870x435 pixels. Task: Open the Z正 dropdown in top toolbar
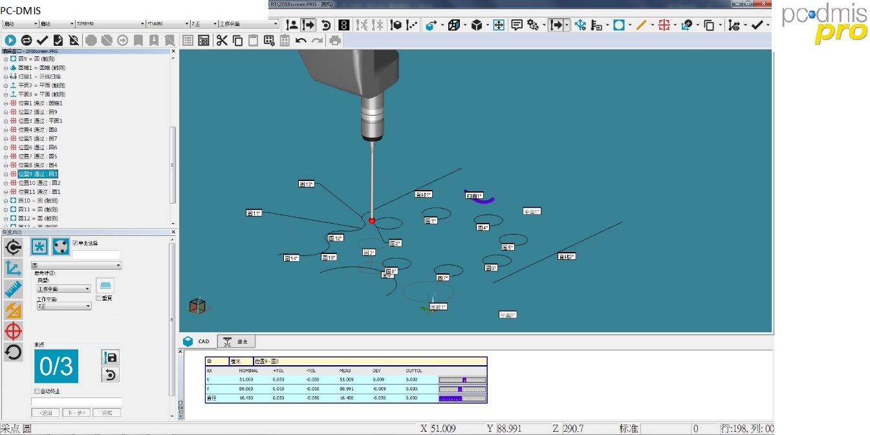point(204,24)
